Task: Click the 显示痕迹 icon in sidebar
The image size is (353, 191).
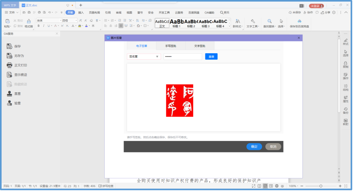Action: 9,75
